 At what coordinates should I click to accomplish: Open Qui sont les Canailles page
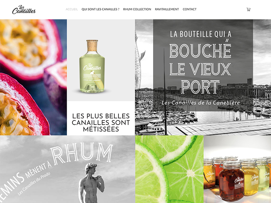100,9
